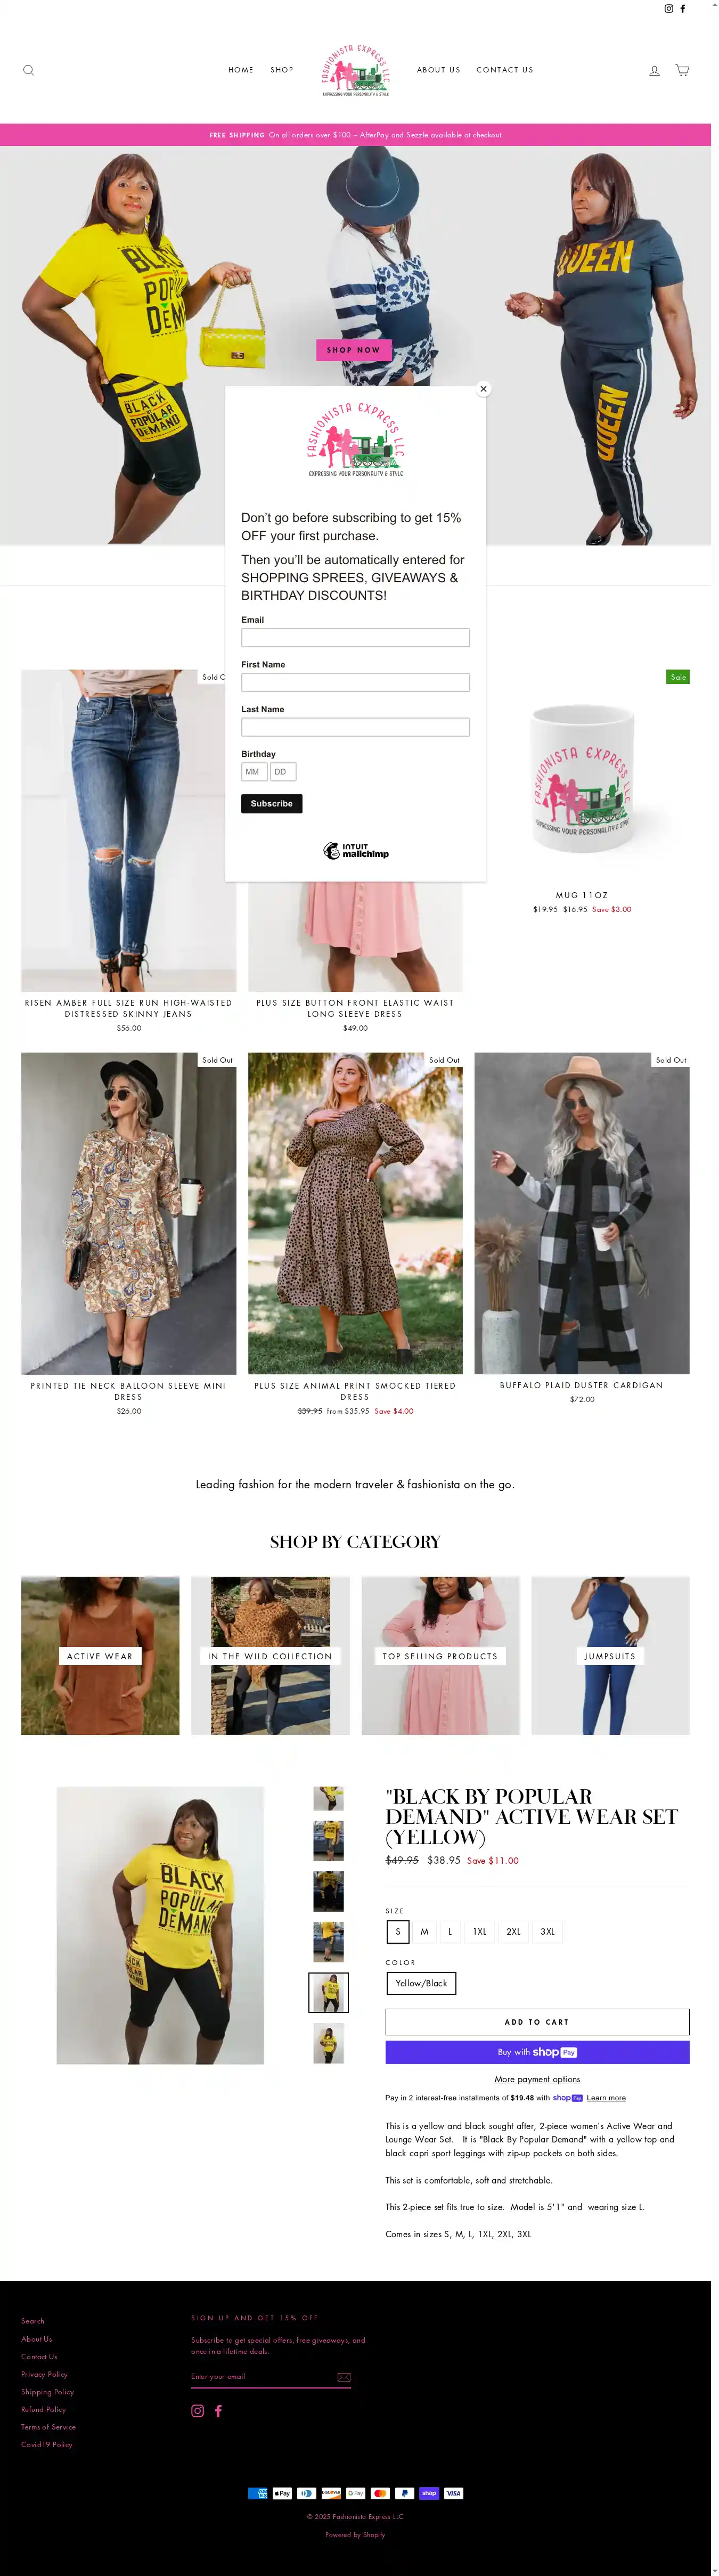Focus the popup Email input field
The width and height of the screenshot is (719, 2576).
tap(355, 637)
